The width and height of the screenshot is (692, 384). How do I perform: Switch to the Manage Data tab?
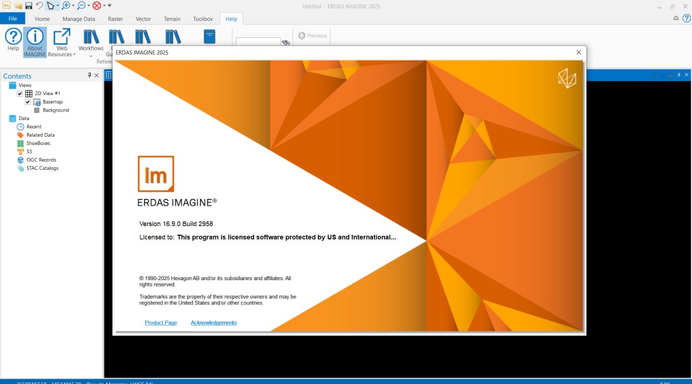(79, 19)
